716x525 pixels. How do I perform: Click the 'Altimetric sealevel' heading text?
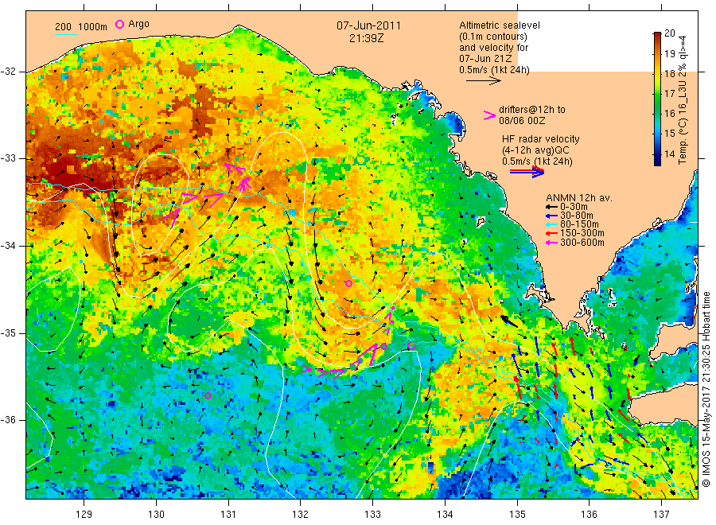click(x=500, y=25)
